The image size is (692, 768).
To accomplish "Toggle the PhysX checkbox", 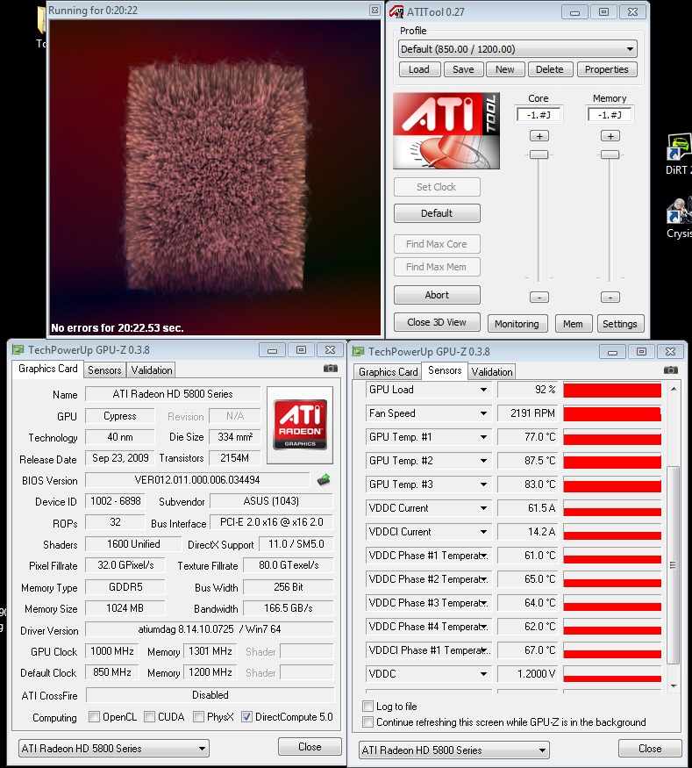I will coord(198,716).
